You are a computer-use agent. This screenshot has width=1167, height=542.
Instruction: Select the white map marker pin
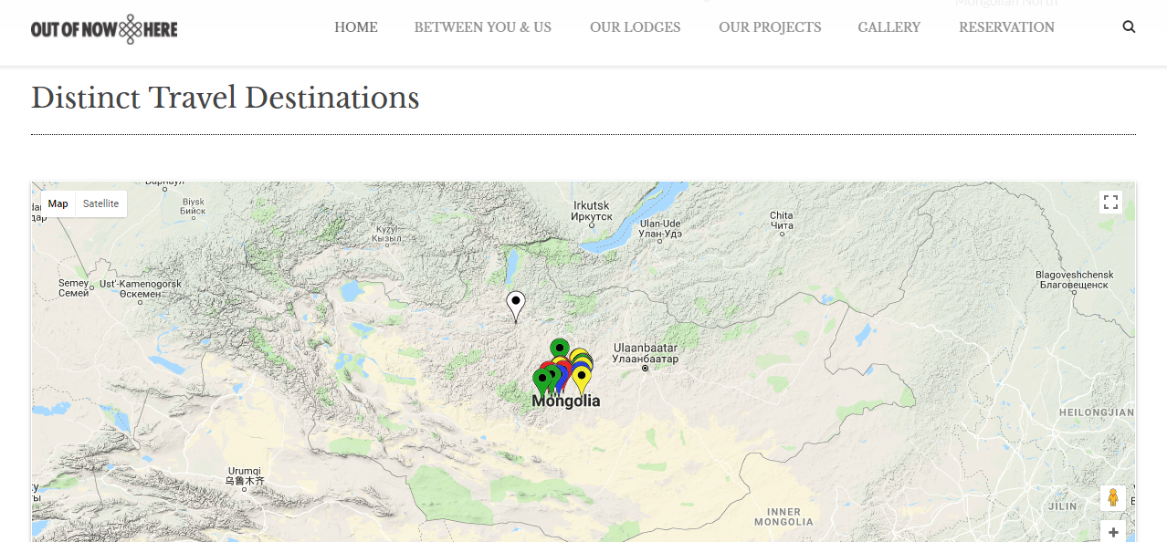click(x=516, y=302)
